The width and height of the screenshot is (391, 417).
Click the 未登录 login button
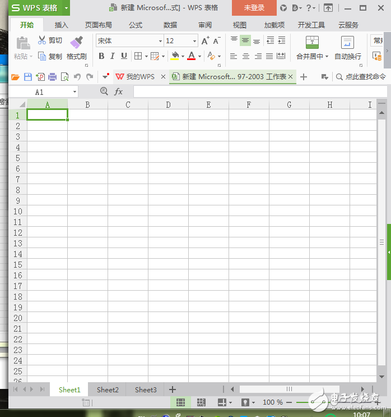click(x=254, y=8)
